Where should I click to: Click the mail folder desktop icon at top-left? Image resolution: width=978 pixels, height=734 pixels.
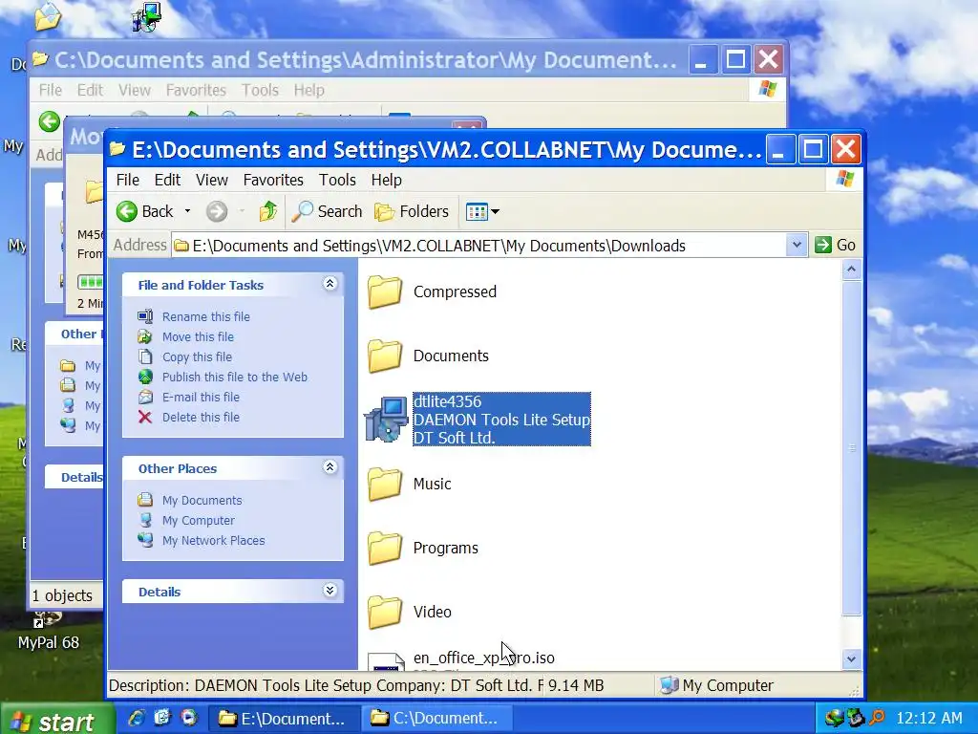48,16
